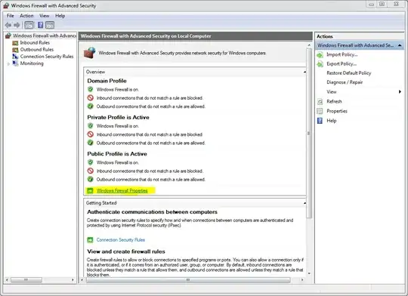Click the 'Private Profile is Active' heading
Screen dimensions: 408x296
tap(118, 117)
